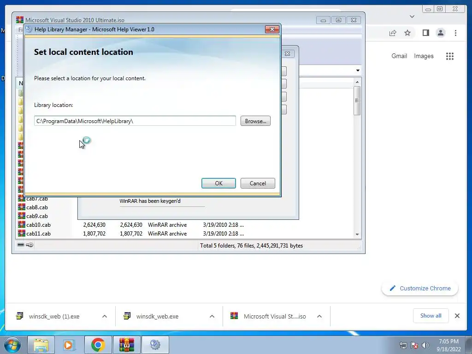Screen dimensions: 472x354
Task: Select cab9.cab in WinRAR file list
Action: coord(37,216)
